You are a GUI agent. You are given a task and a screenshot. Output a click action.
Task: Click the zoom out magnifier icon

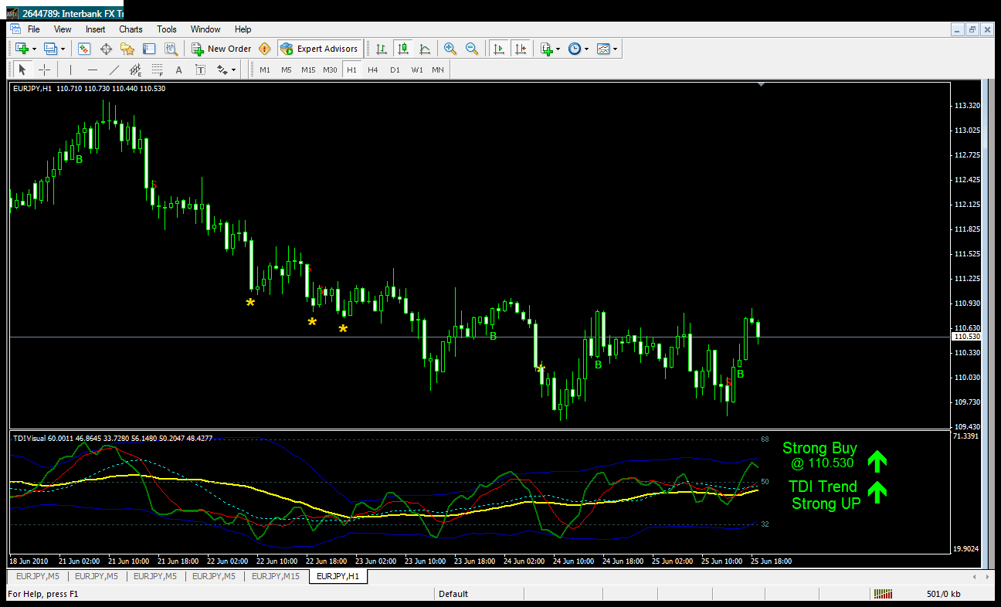point(471,49)
